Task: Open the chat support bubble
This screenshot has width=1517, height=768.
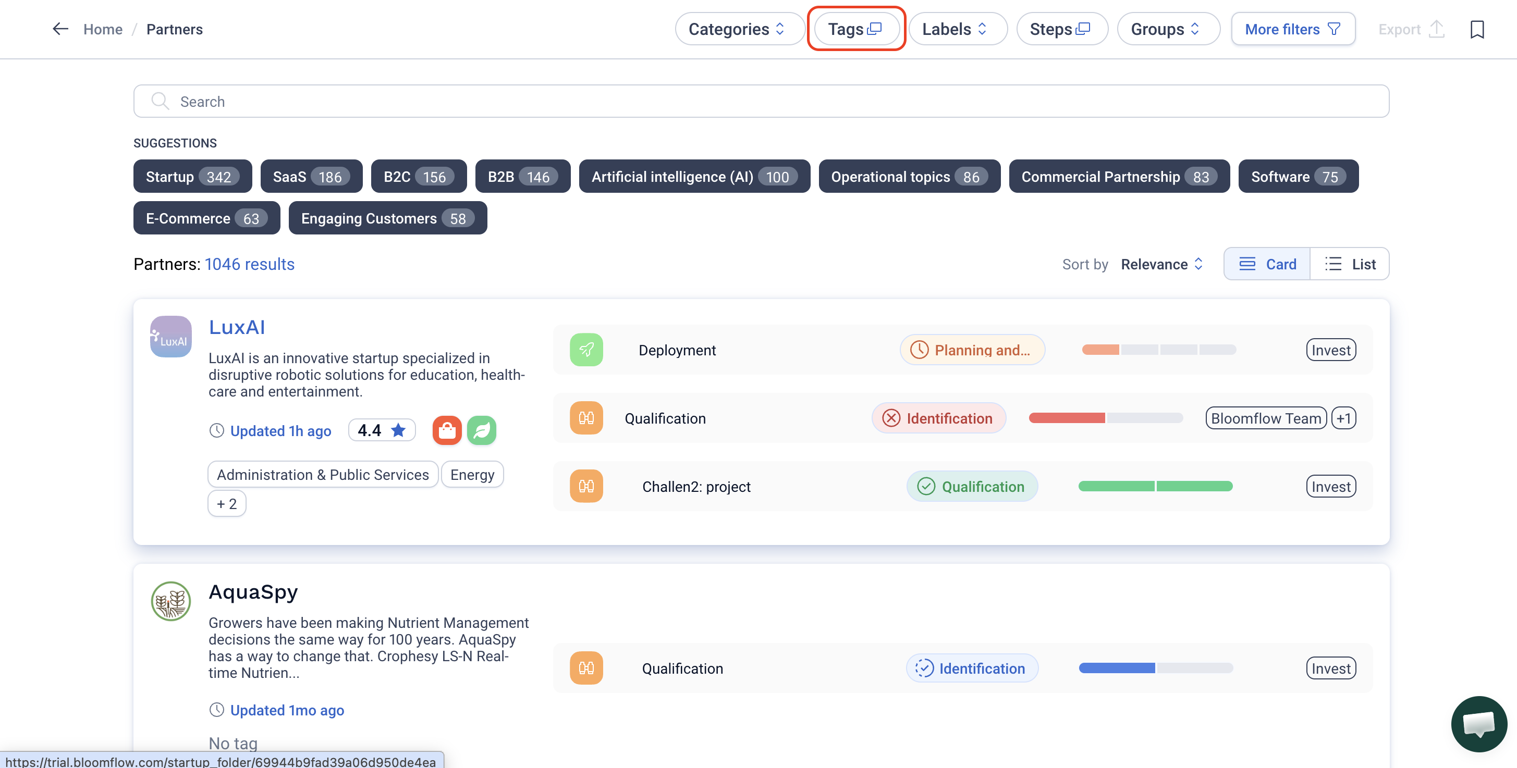Action: point(1479,723)
